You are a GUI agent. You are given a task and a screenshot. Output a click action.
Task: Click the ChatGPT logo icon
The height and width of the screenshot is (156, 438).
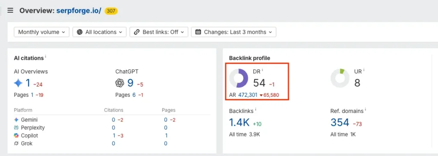point(120,83)
